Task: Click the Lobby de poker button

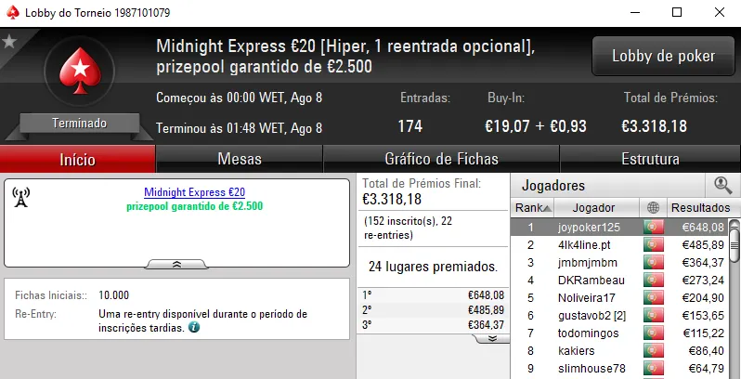Action: 663,57
